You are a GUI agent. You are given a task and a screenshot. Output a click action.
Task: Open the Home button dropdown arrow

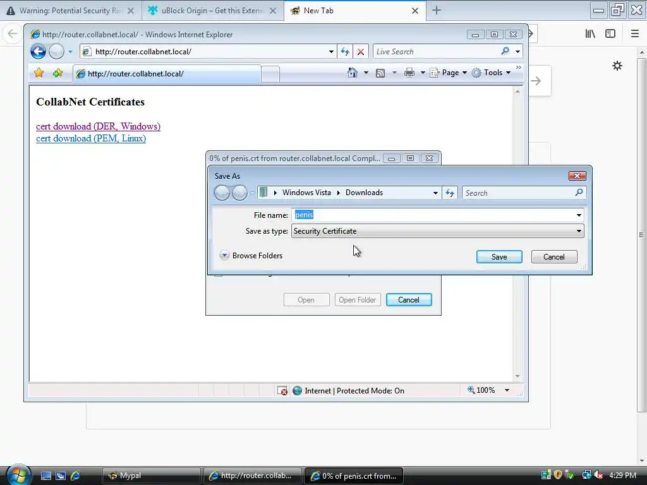pos(366,73)
